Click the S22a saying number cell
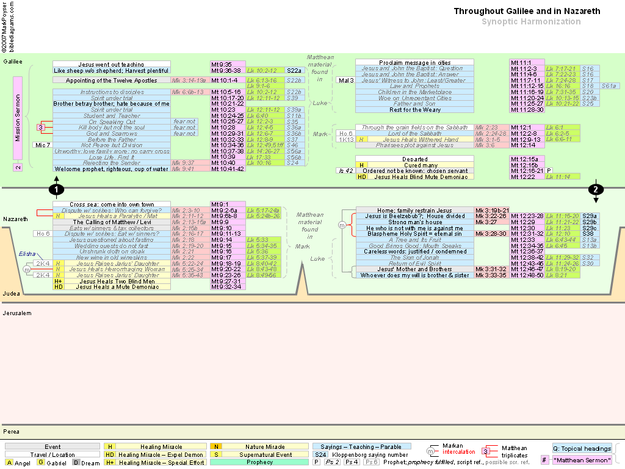The image size is (625, 469). point(295,71)
